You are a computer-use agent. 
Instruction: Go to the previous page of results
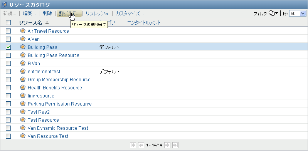(141, 145)
